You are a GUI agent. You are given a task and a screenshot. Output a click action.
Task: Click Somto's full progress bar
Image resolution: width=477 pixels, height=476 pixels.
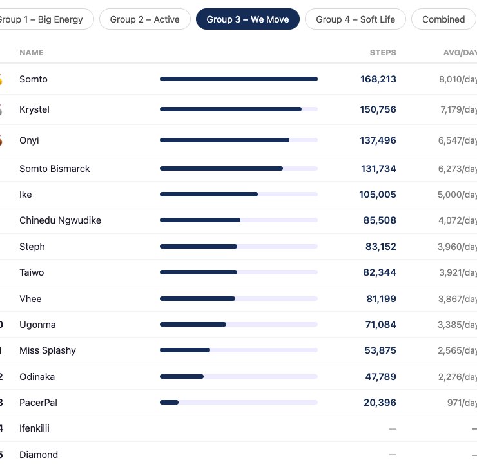[x=238, y=79]
